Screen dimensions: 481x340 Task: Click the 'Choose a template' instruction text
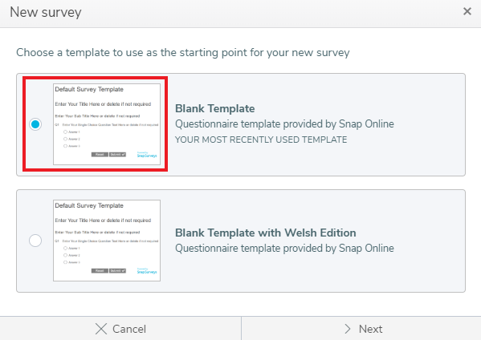[183, 53]
